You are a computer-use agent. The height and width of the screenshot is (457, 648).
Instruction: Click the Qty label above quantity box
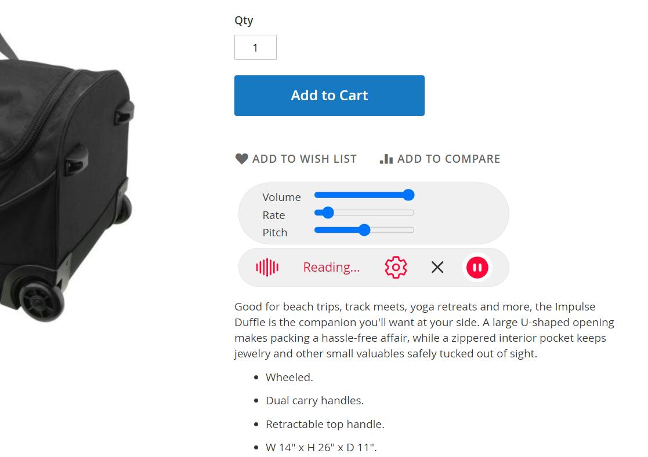tap(244, 20)
